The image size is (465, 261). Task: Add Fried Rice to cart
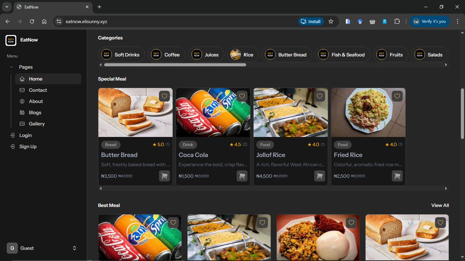(397, 176)
